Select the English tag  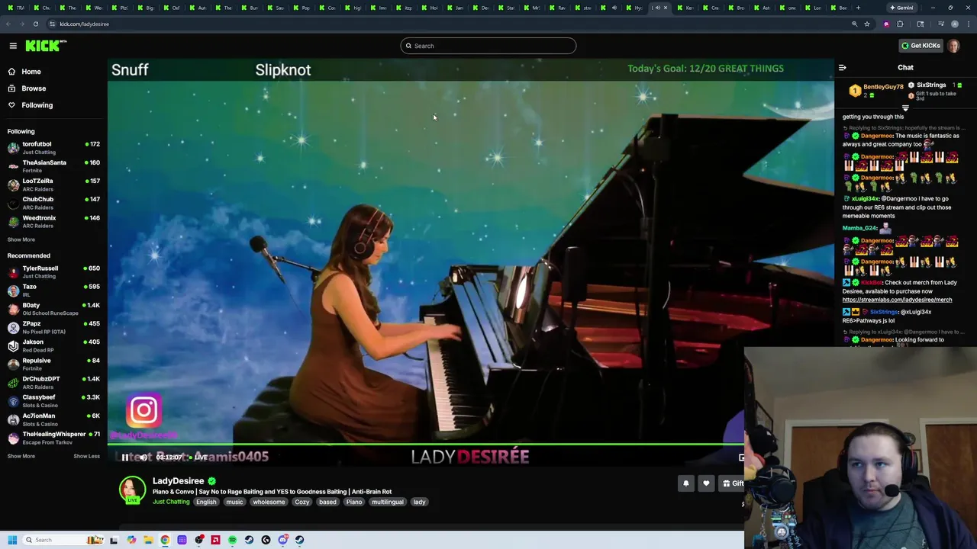(206, 502)
